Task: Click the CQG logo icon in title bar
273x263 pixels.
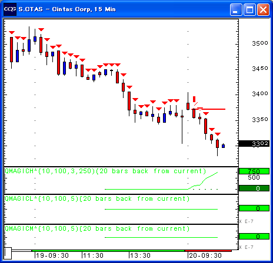Action: pos(10,9)
